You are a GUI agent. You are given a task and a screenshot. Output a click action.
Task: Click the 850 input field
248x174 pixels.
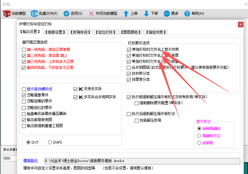pyautogui.click(x=7, y=158)
